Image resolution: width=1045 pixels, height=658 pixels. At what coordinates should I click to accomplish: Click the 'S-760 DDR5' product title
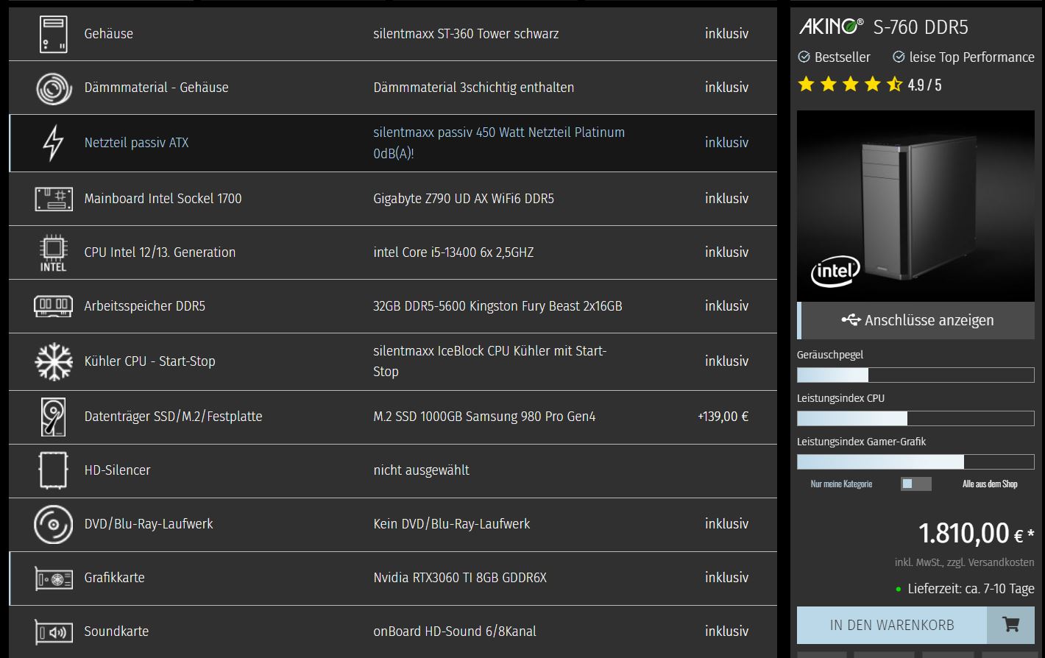tap(921, 27)
